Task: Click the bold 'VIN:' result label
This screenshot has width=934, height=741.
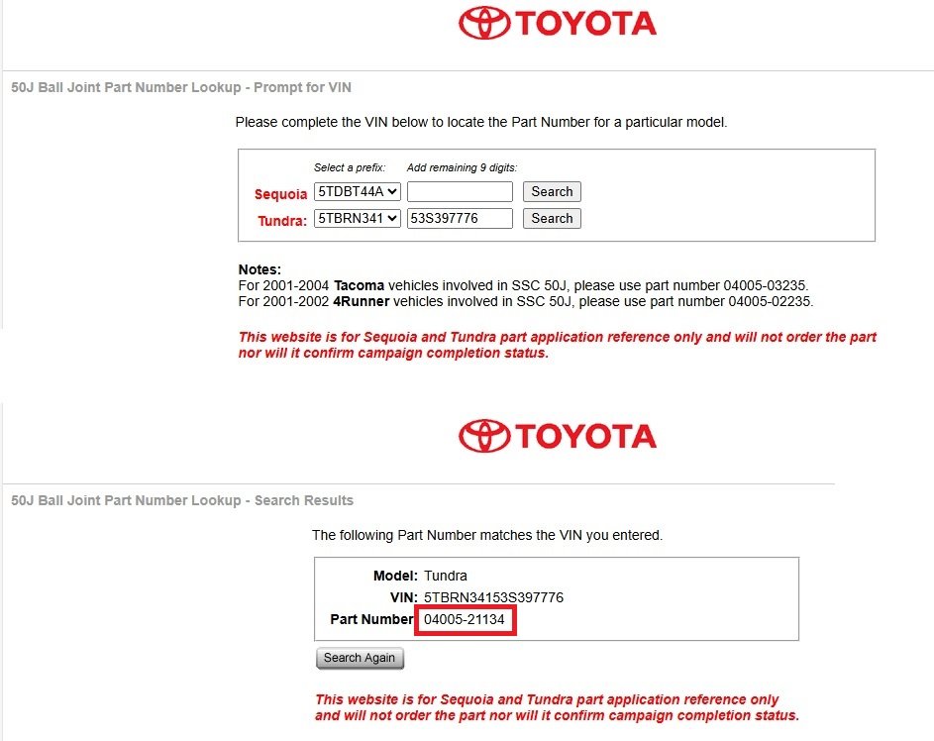Action: pos(404,597)
